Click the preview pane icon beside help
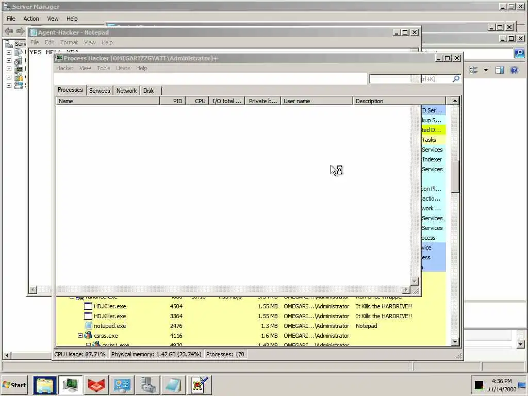Image resolution: width=528 pixels, height=396 pixels. [x=500, y=70]
